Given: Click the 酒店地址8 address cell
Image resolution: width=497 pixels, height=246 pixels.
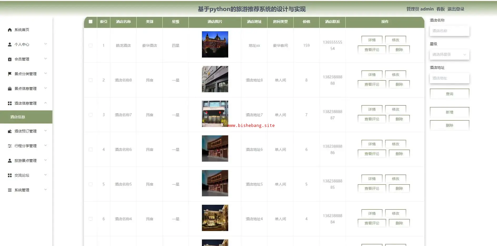Looking at the screenshot, I should 254,80.
